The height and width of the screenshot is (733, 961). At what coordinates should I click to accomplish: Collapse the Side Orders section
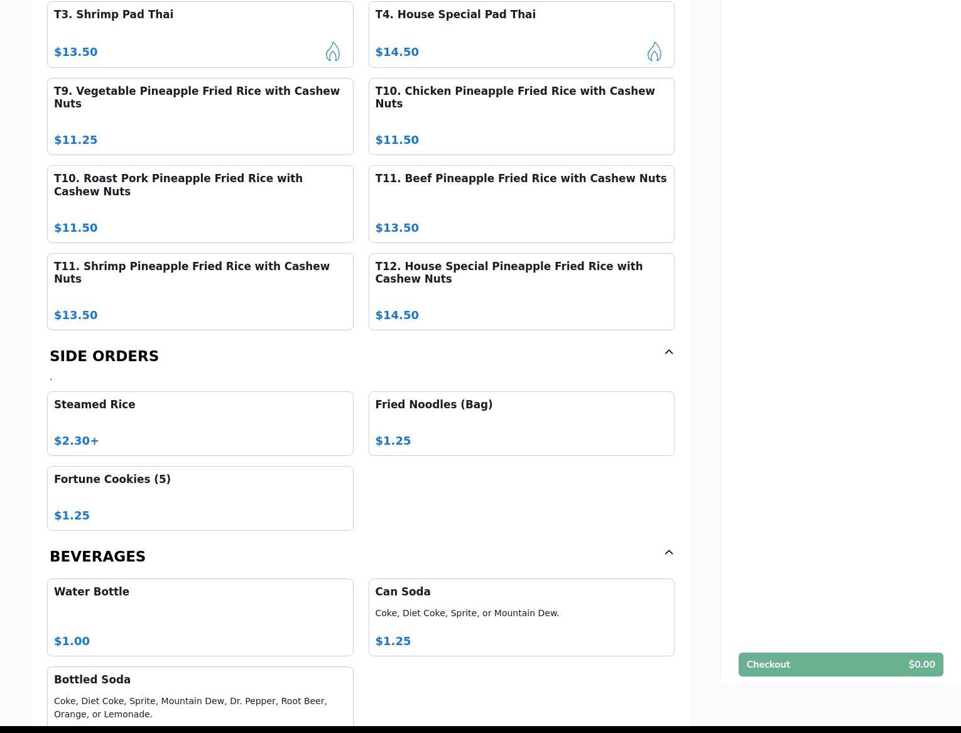[x=668, y=352]
